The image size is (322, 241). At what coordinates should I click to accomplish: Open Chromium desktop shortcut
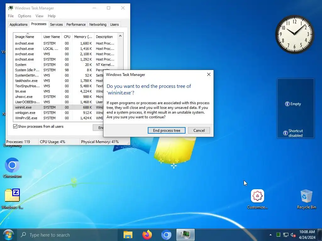(12, 168)
